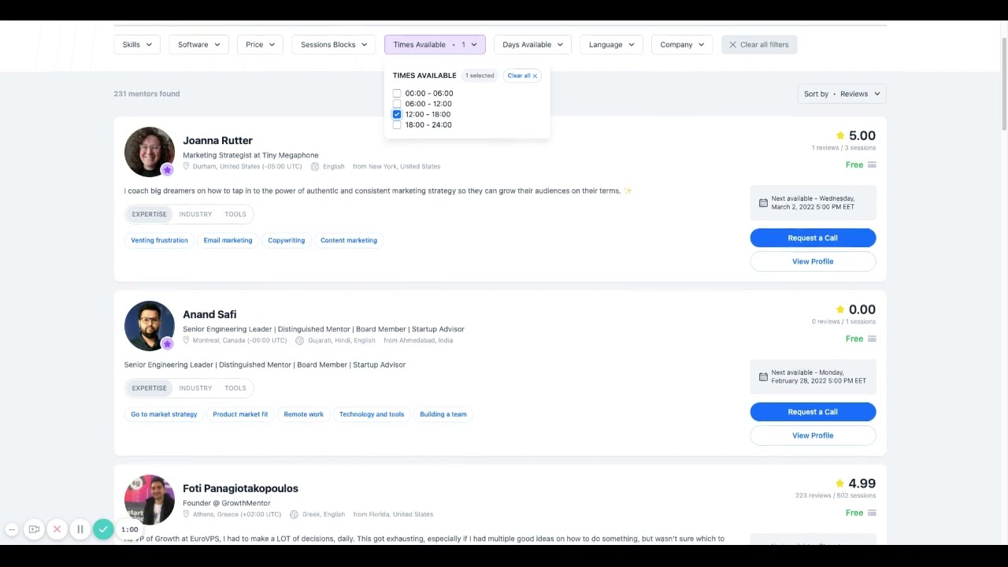Click globe language icon beside Joanna's English
The width and height of the screenshot is (1008, 567).
coord(315,167)
